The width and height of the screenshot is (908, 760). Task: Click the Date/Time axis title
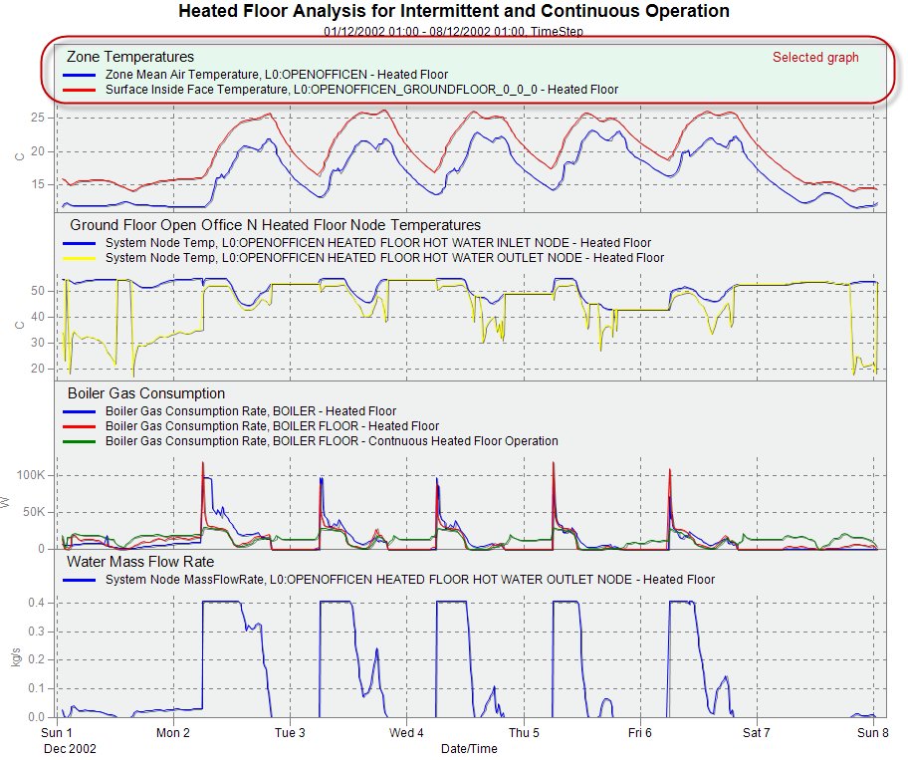coord(470,748)
